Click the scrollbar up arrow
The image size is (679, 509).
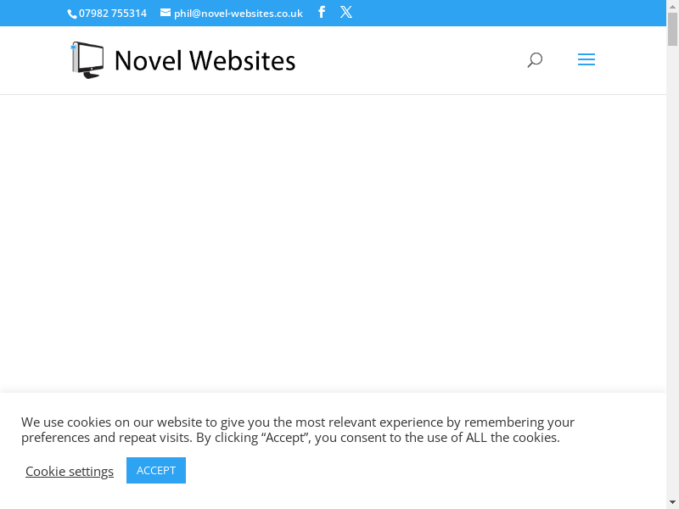672,6
